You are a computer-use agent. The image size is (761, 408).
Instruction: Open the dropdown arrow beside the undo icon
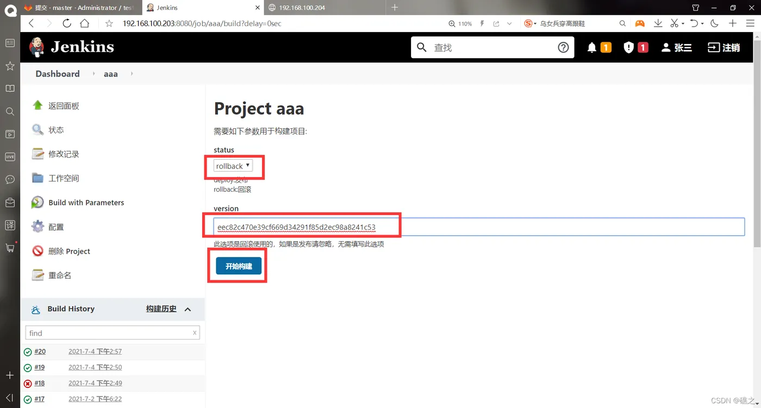702,24
